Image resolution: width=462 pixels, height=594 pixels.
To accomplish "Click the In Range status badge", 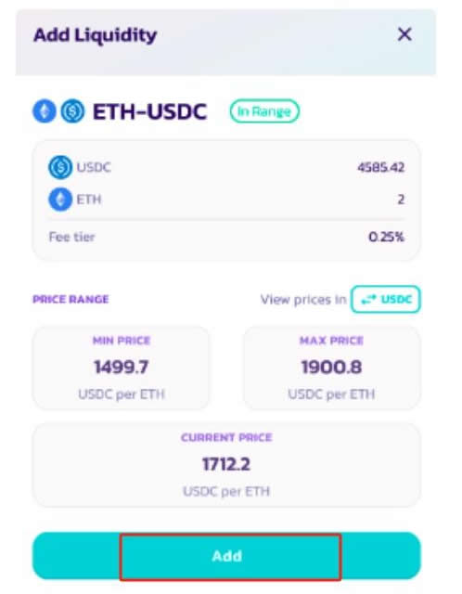I will 264,111.
